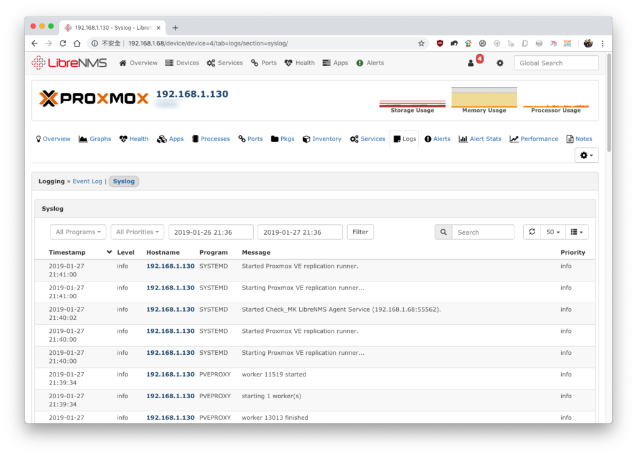
Task: Click the Filter button
Action: pos(360,232)
